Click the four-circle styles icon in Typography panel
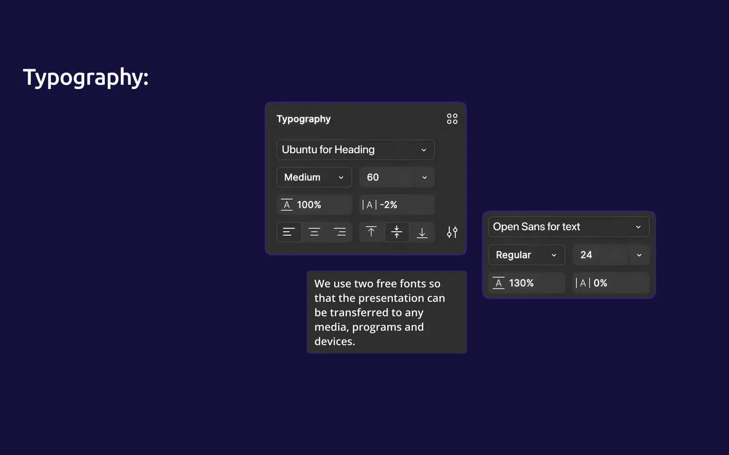 point(452,119)
